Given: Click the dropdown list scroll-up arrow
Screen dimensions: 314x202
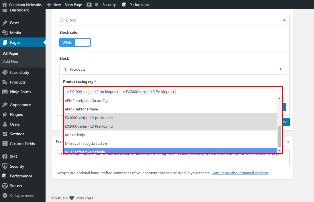Looking at the screenshot, I should point(279,99).
